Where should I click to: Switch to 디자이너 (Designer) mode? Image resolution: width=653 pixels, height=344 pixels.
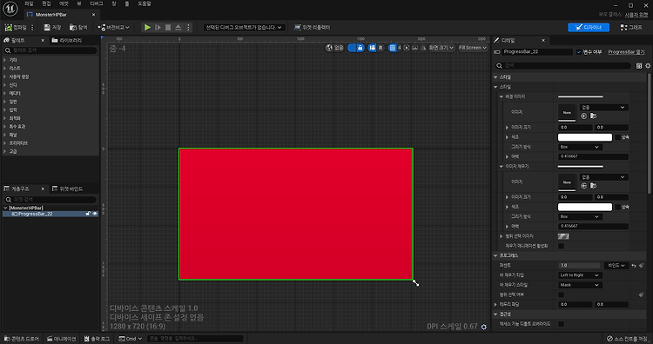click(589, 28)
